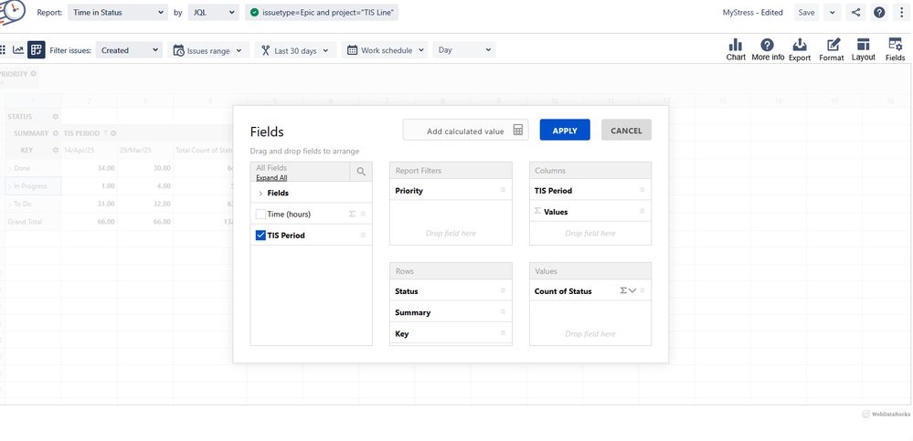Click the gear icon next to STATUS header

point(56,116)
